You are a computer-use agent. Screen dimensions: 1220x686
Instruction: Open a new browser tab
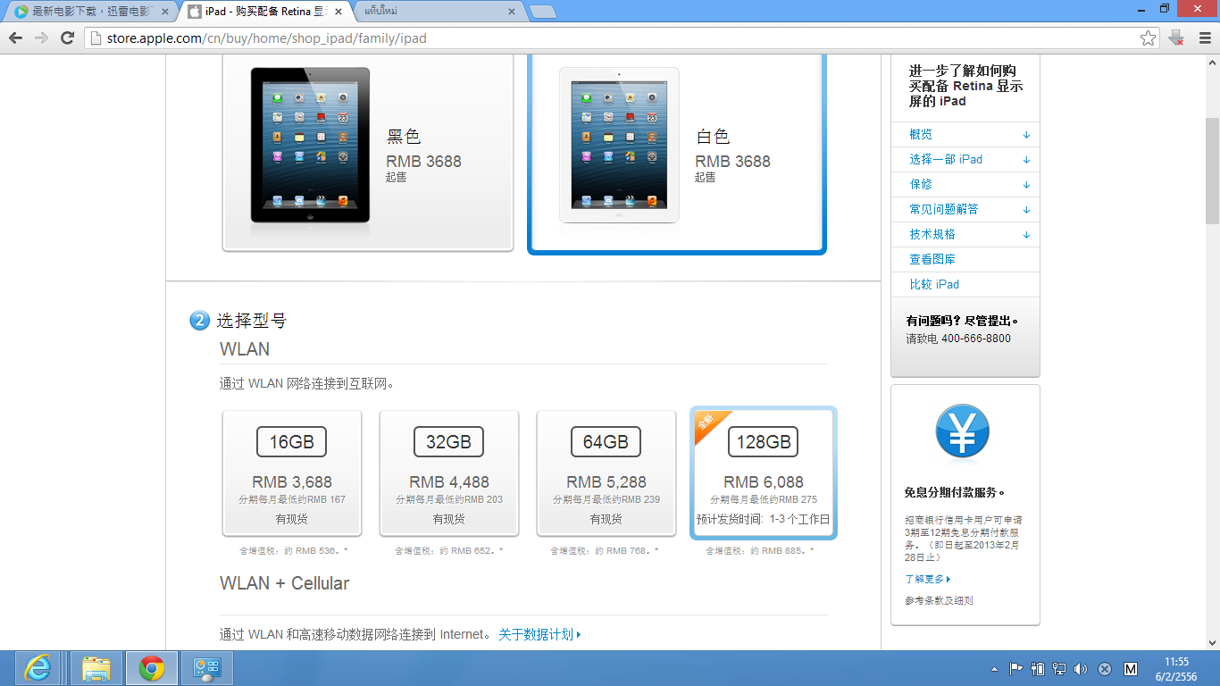click(x=542, y=12)
